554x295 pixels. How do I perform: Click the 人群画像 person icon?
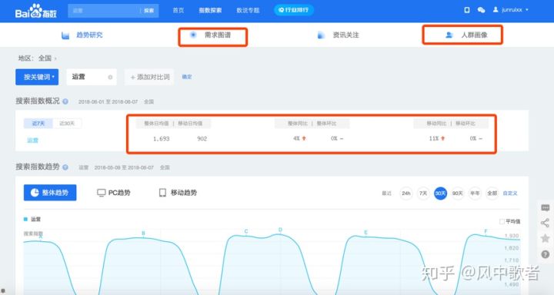(449, 35)
